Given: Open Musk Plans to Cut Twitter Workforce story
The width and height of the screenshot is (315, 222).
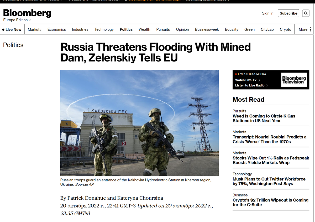Looking at the screenshot, I should [x=269, y=181].
